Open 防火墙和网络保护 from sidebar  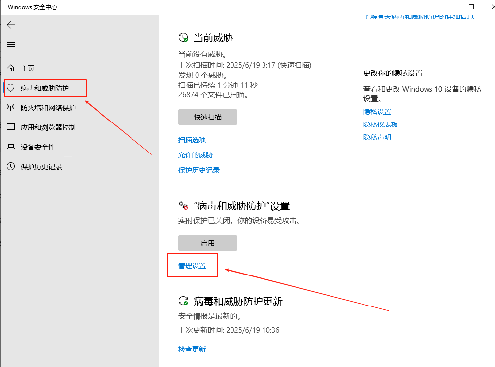(x=44, y=108)
